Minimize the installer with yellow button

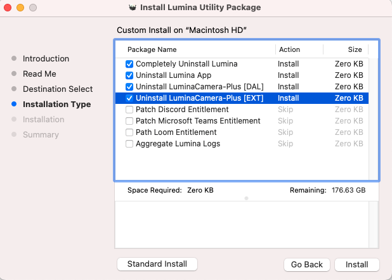(x=20, y=8)
